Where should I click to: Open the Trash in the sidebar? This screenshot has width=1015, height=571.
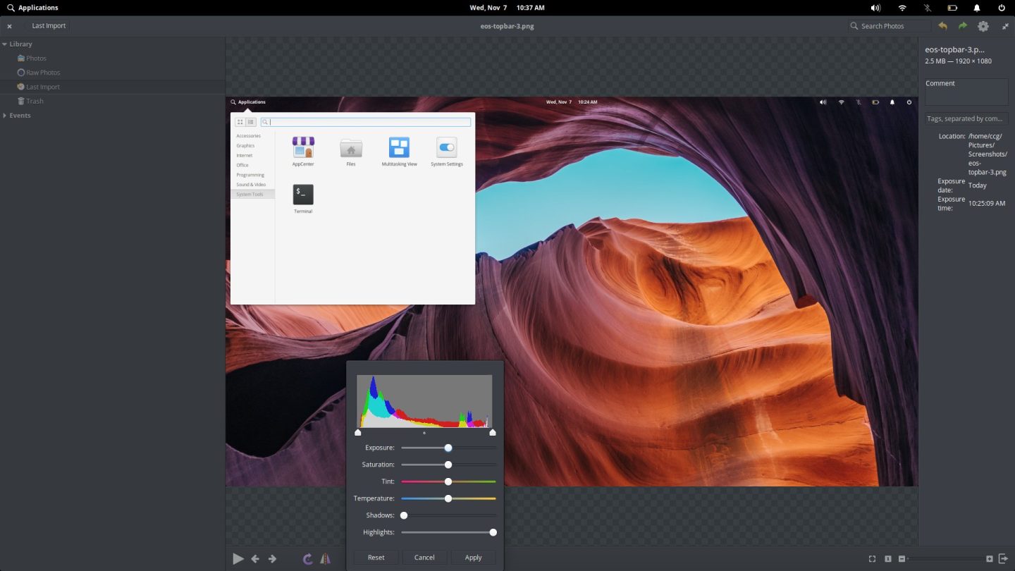35,101
